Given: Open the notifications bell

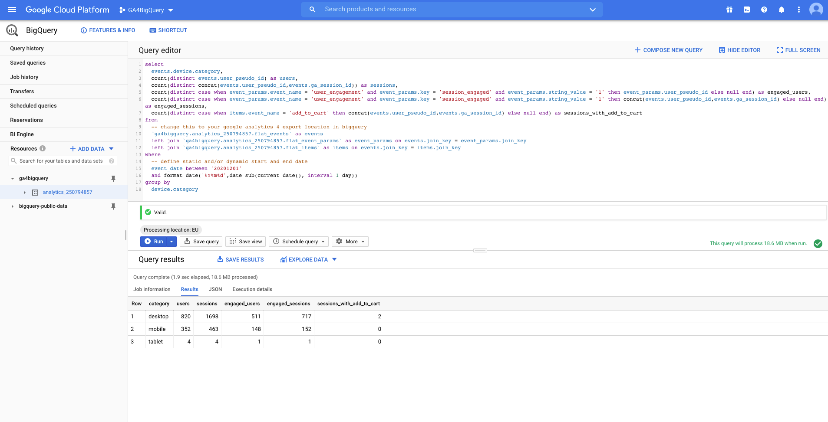Looking at the screenshot, I should (781, 9).
